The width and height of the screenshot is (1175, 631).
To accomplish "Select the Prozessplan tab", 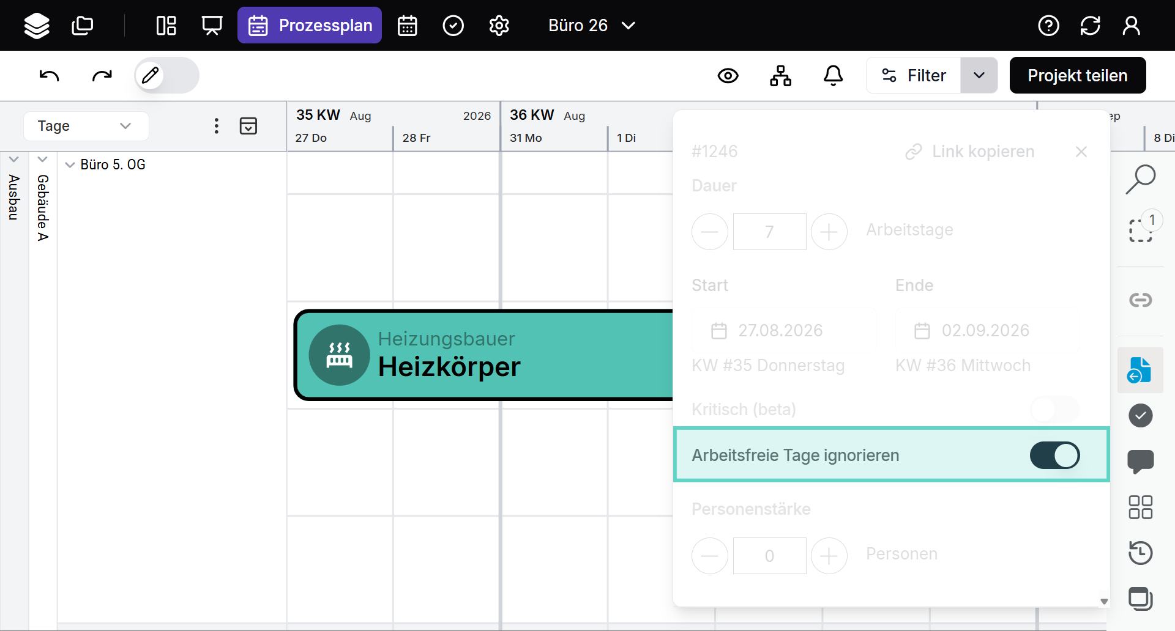I will pyautogui.click(x=310, y=25).
